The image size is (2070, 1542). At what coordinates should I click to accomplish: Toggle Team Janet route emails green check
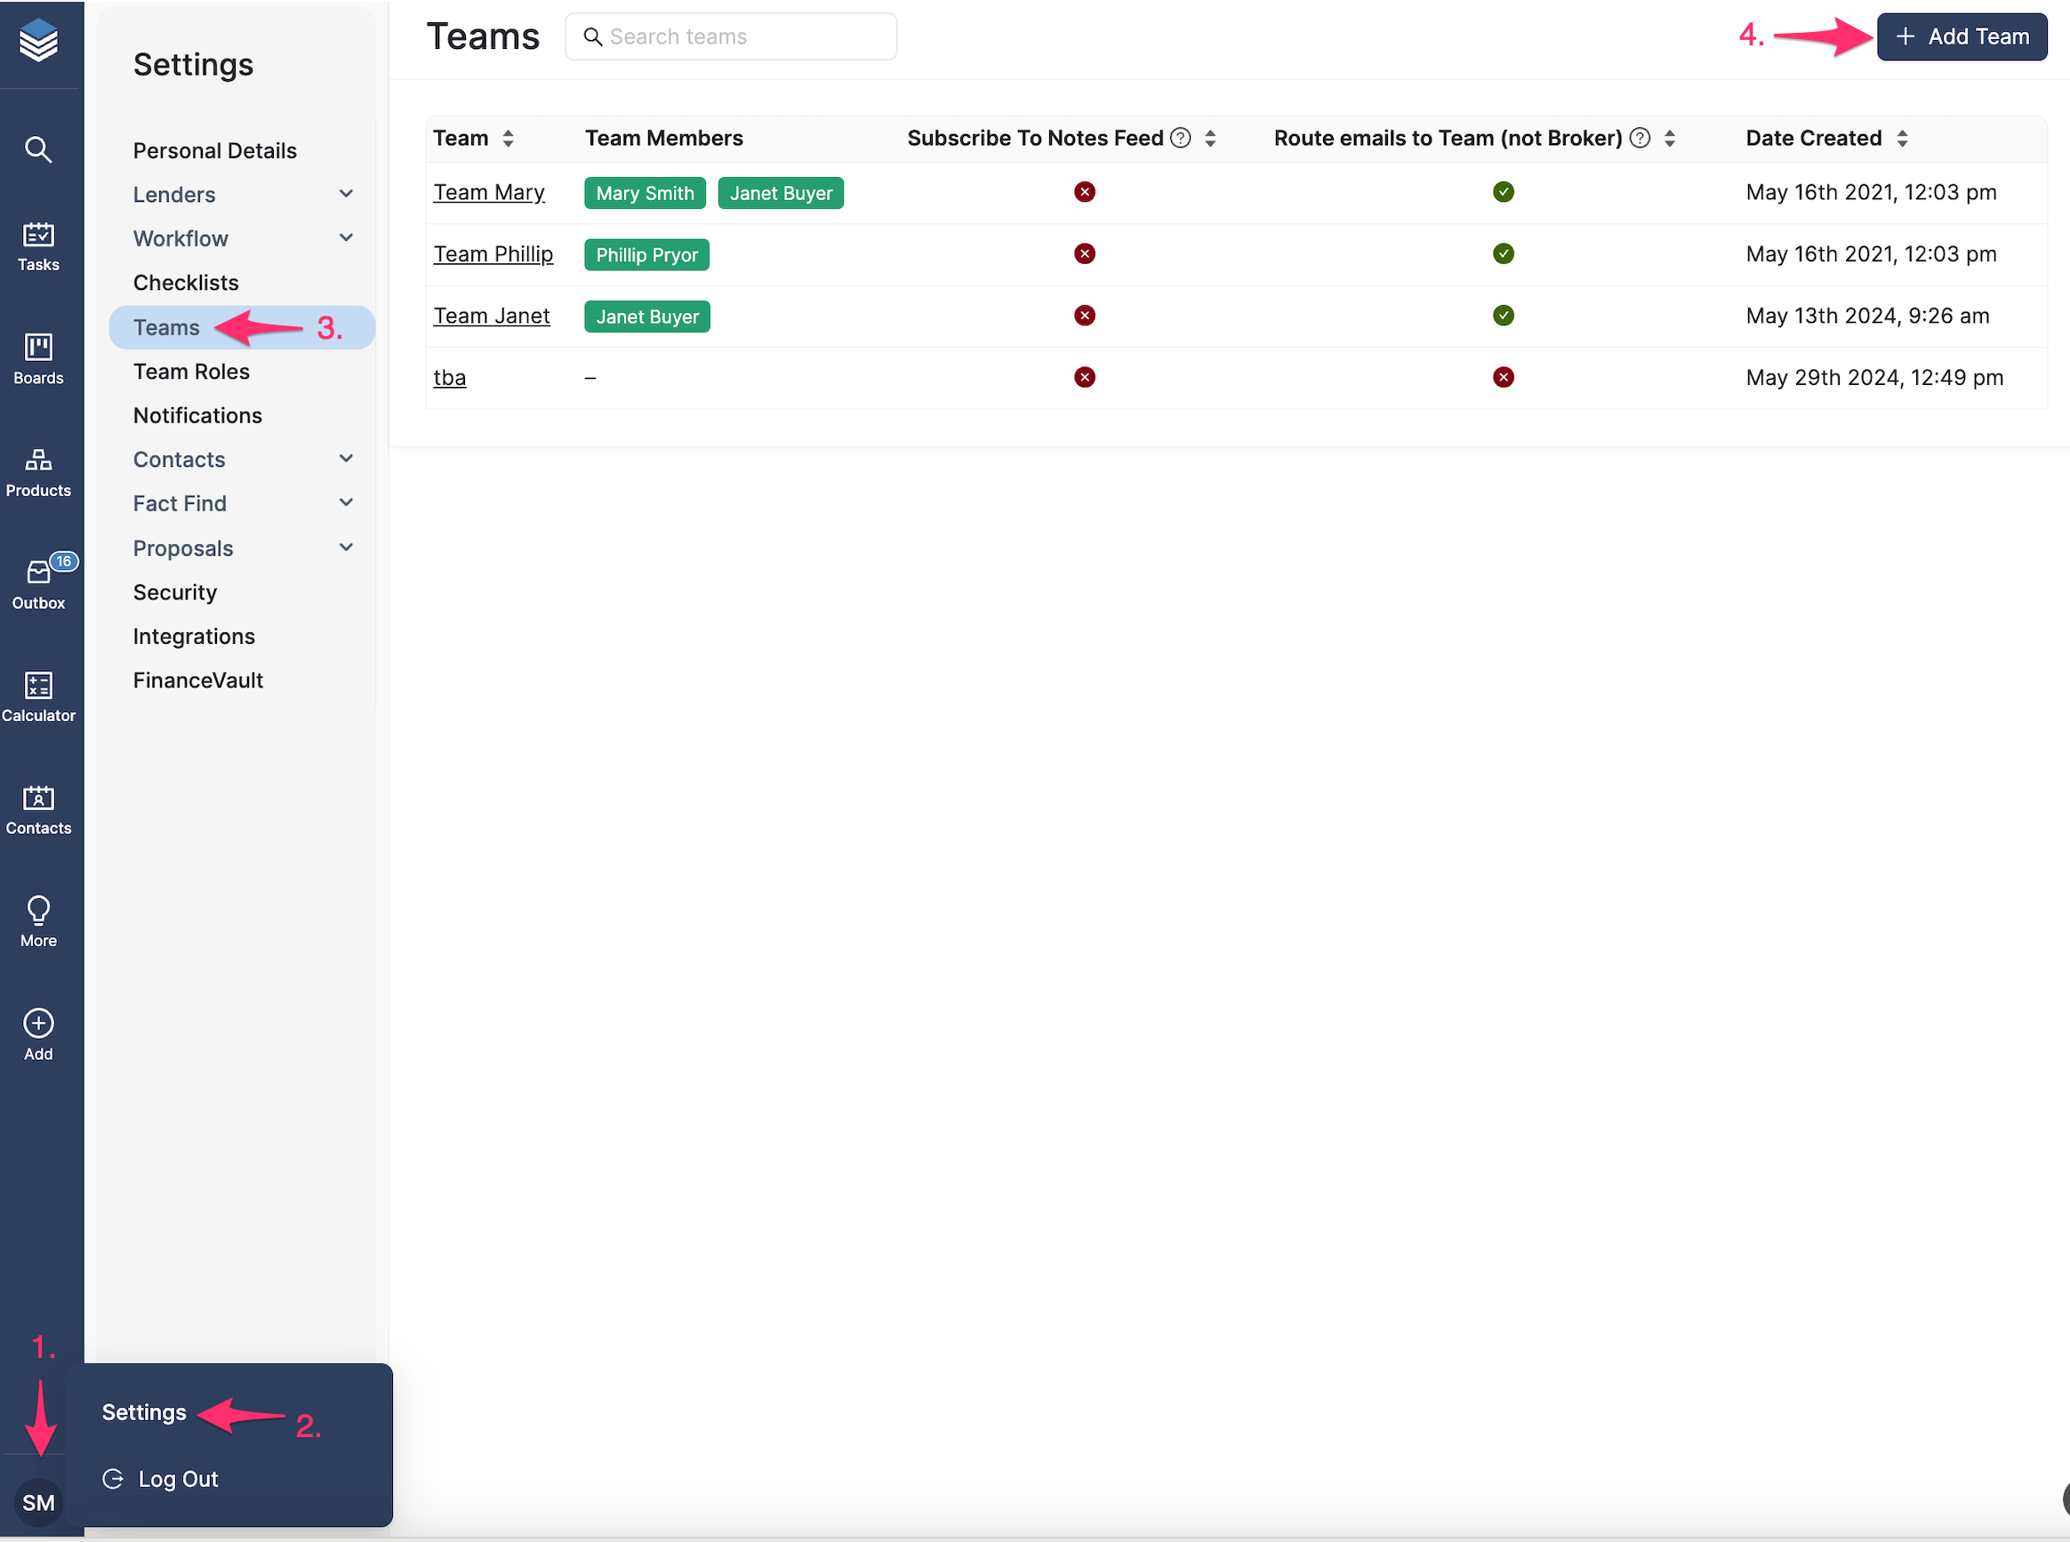[x=1503, y=316]
